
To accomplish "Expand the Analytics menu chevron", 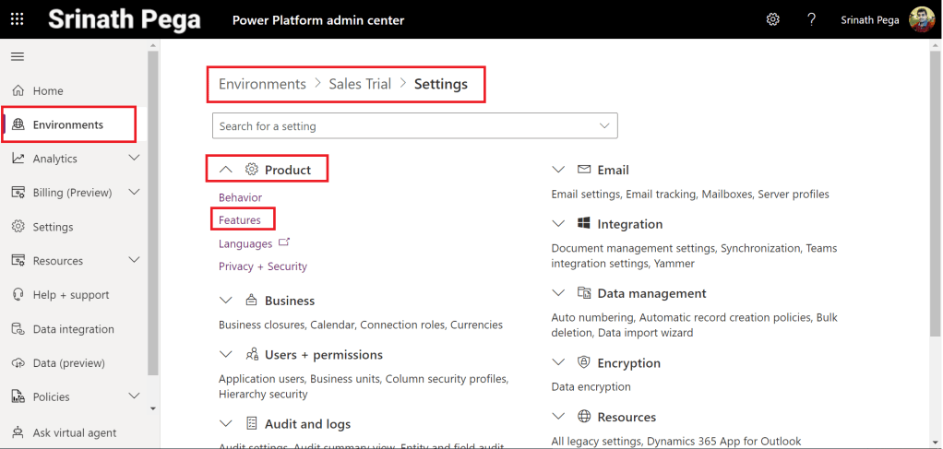I will 134,159.
